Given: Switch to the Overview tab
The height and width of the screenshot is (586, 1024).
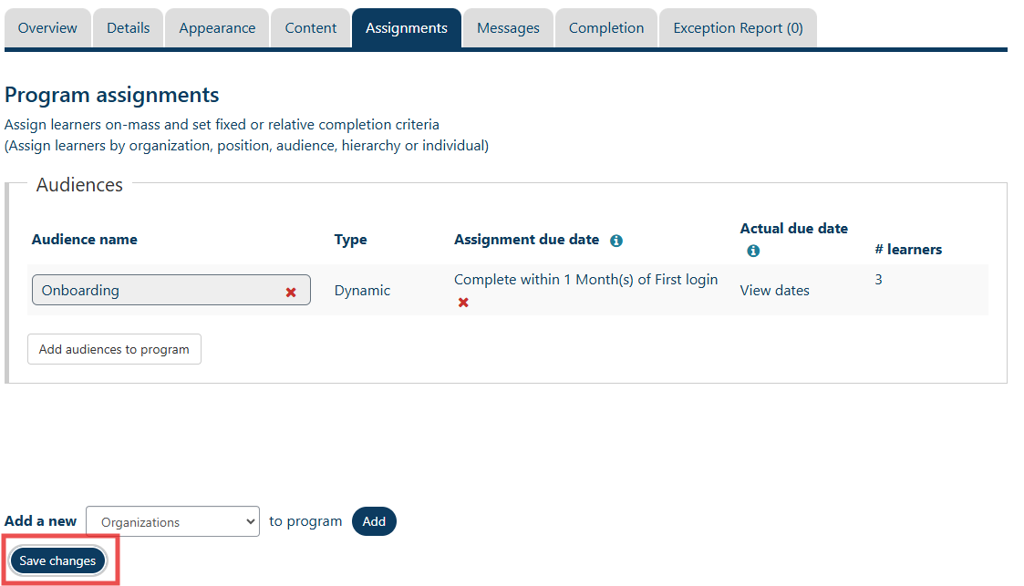Looking at the screenshot, I should coord(47,28).
